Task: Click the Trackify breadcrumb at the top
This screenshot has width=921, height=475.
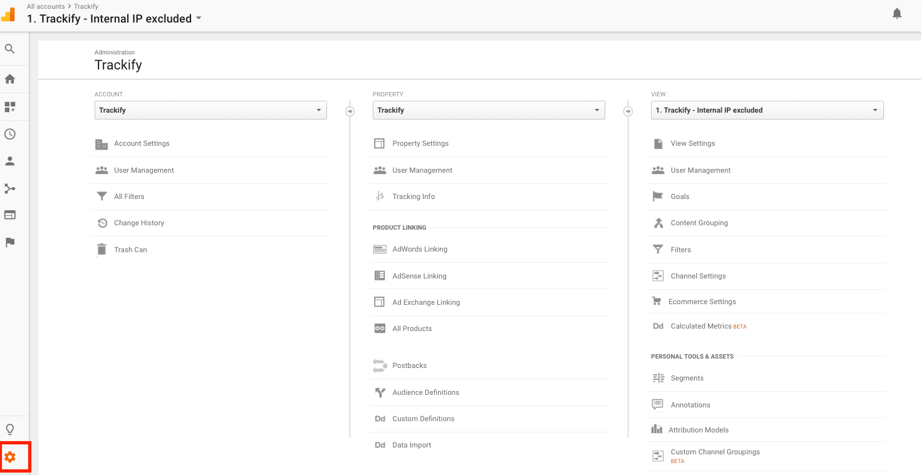Action: (86, 6)
